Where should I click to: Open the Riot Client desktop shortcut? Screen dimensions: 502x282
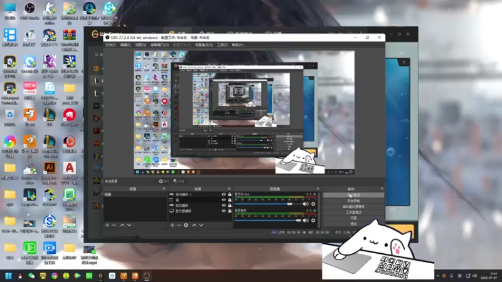[x=69, y=118]
